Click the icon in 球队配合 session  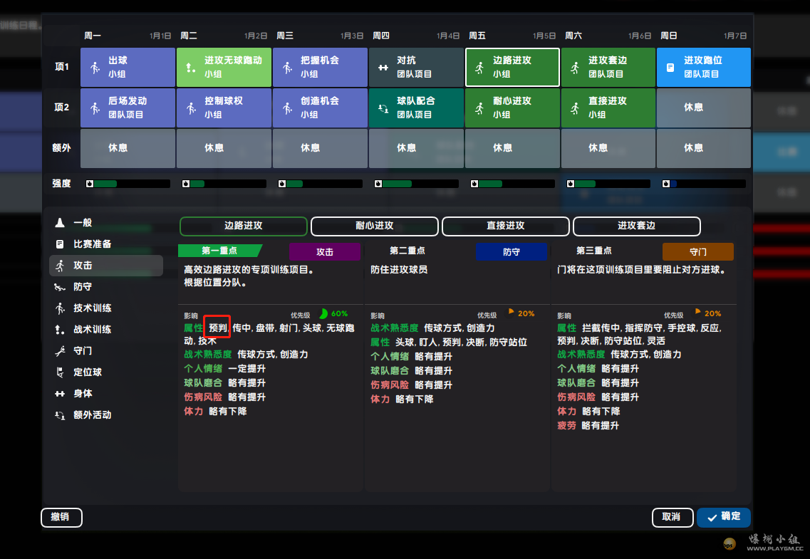(x=383, y=108)
